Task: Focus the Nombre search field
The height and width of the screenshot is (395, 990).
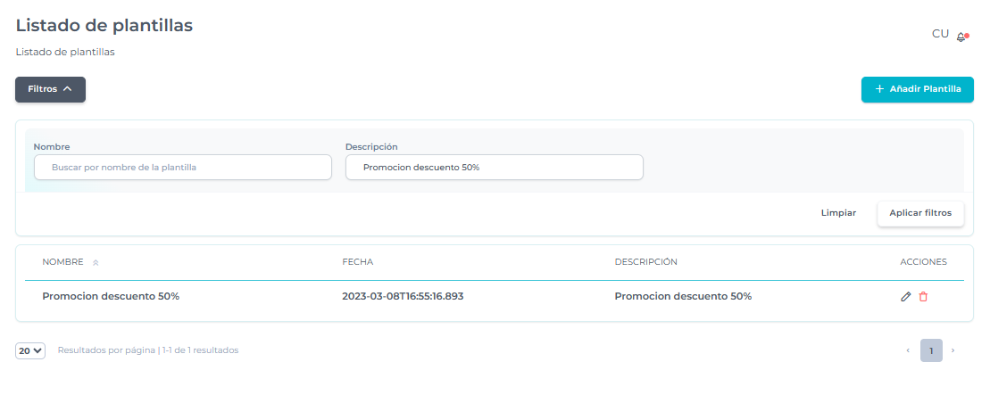Action: click(x=183, y=168)
